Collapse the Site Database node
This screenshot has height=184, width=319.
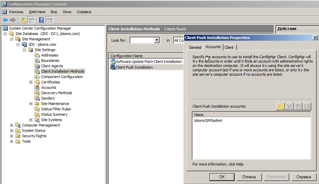click(x=5, y=34)
